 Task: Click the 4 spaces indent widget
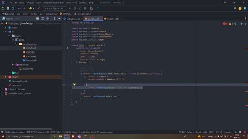tap(228, 132)
